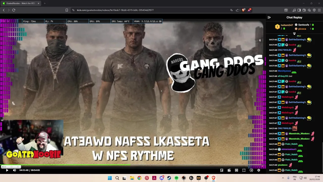This screenshot has height=182, width=323.
Task: View site security information
Action: [x=73, y=10]
